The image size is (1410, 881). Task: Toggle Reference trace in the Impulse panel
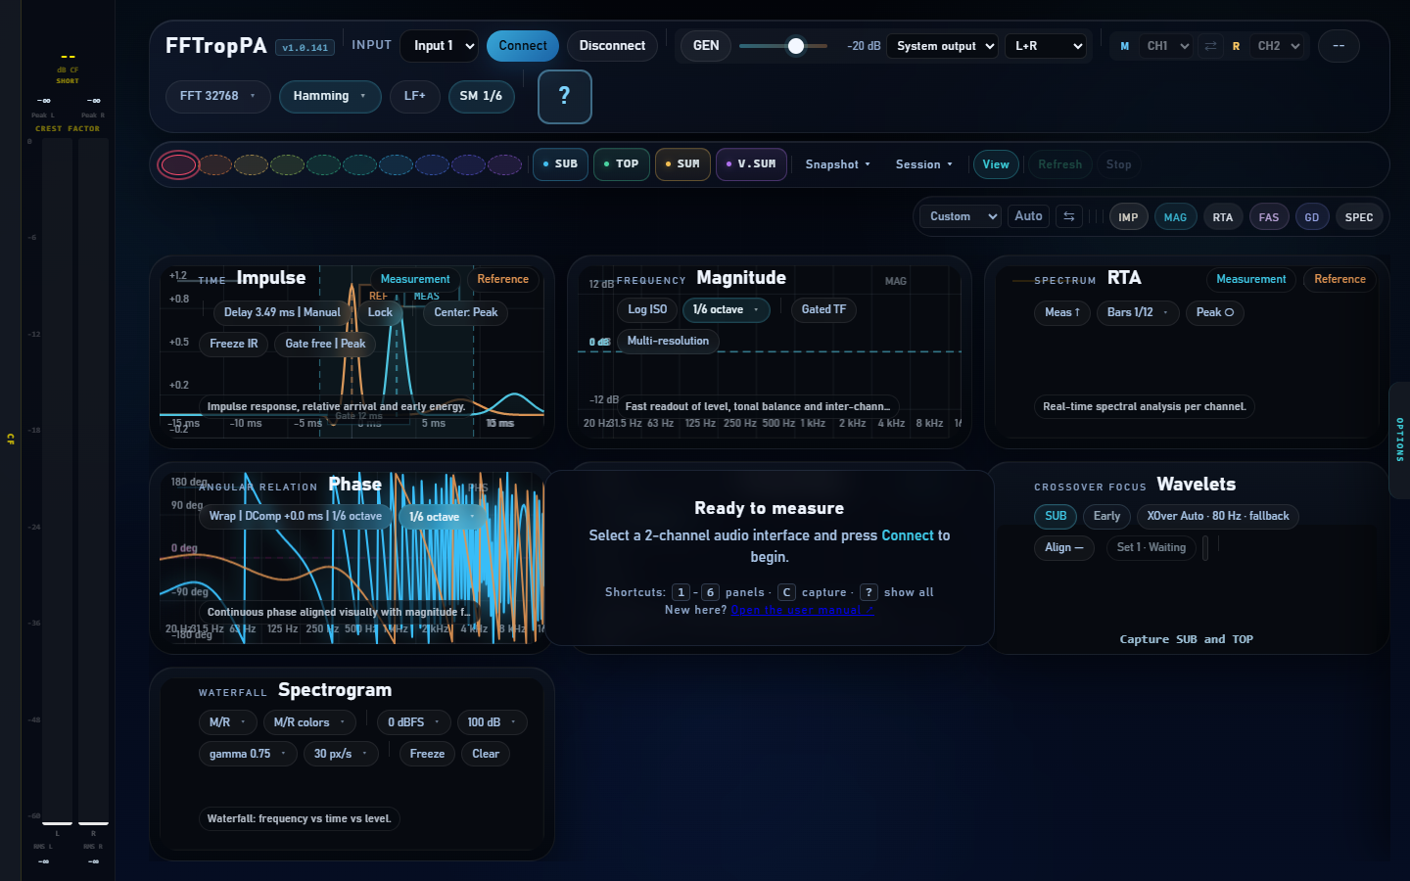pyautogui.click(x=503, y=279)
